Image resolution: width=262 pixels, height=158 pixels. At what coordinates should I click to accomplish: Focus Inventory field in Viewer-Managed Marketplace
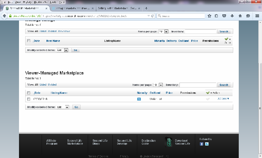pyautogui.click(x=198, y=85)
